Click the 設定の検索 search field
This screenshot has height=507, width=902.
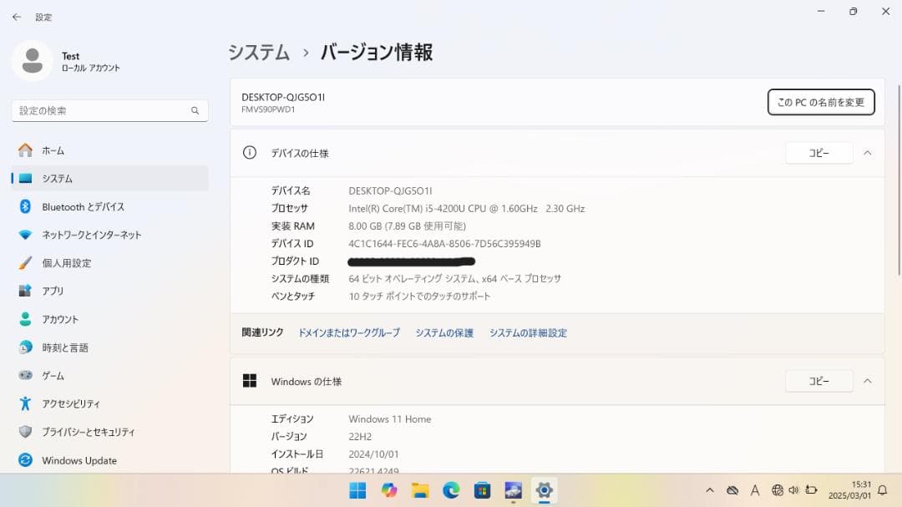coord(109,109)
